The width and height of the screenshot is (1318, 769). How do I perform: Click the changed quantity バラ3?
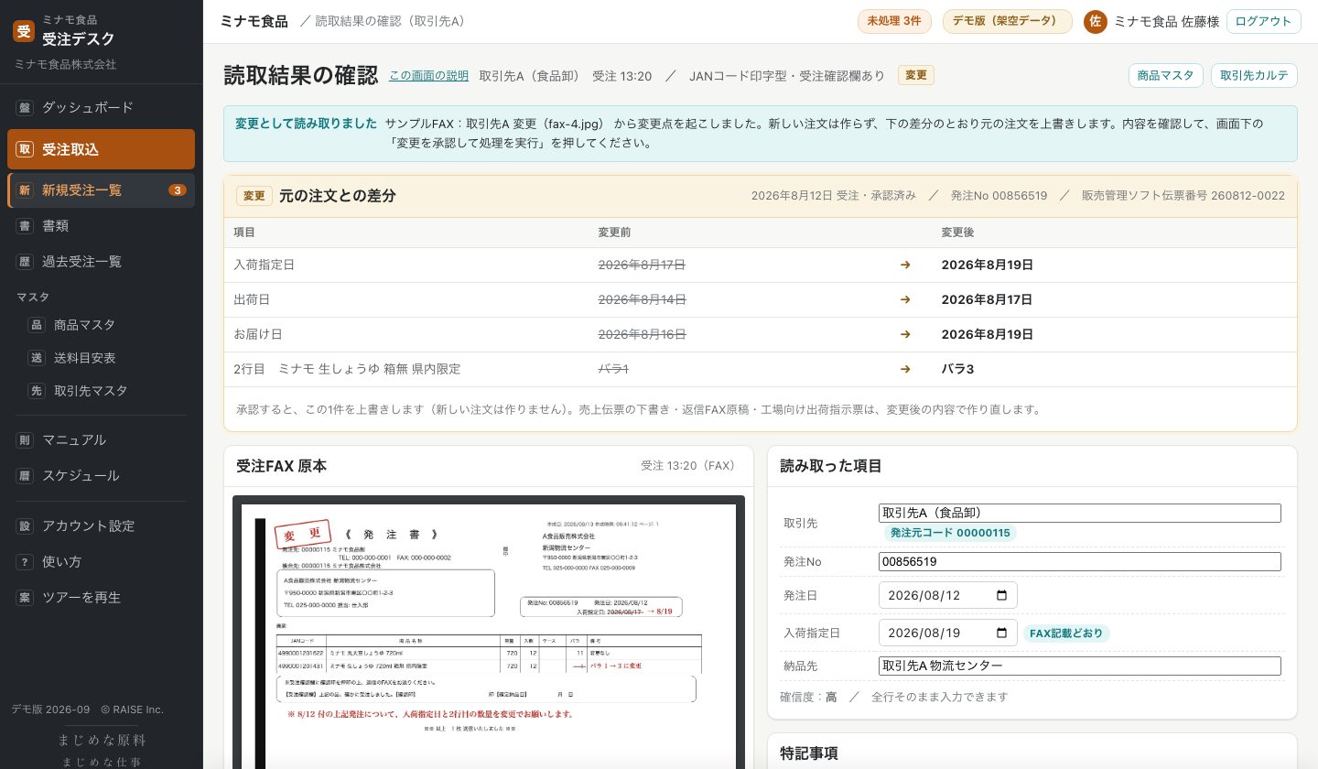957,369
